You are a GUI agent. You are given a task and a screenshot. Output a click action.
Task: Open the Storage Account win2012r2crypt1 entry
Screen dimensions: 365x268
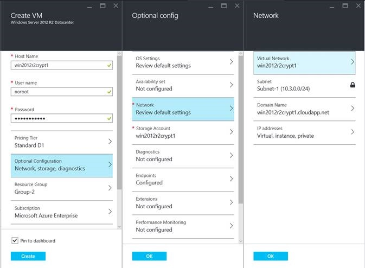coord(184,132)
